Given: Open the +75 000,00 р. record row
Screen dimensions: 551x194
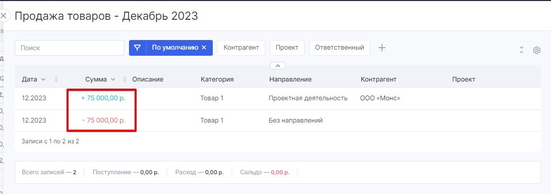Looking at the screenshot, I should point(278,99).
